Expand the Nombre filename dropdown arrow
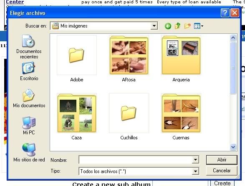Viewport: 245px width, 186px height. point(195,160)
